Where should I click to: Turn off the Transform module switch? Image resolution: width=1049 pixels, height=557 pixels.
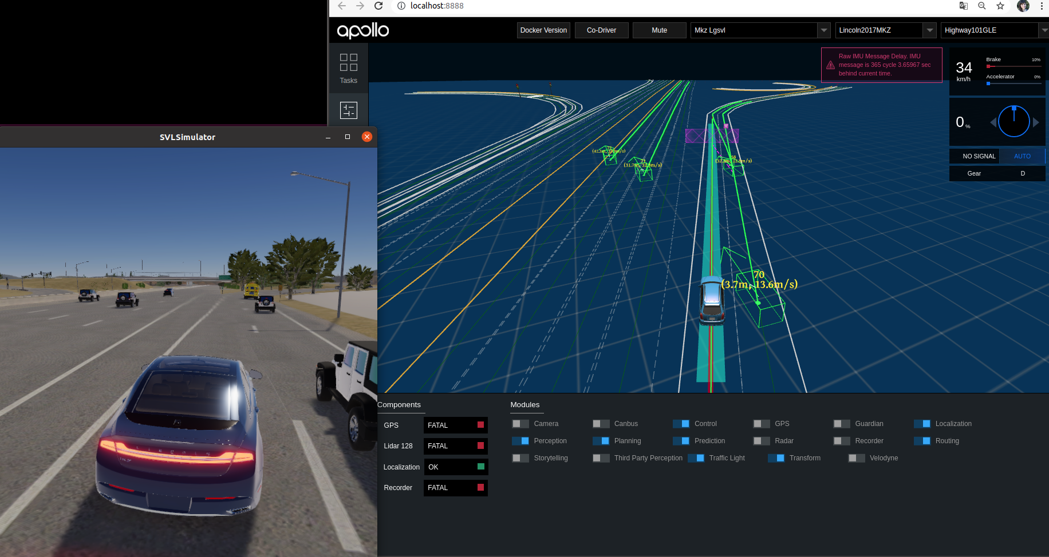[776, 458]
